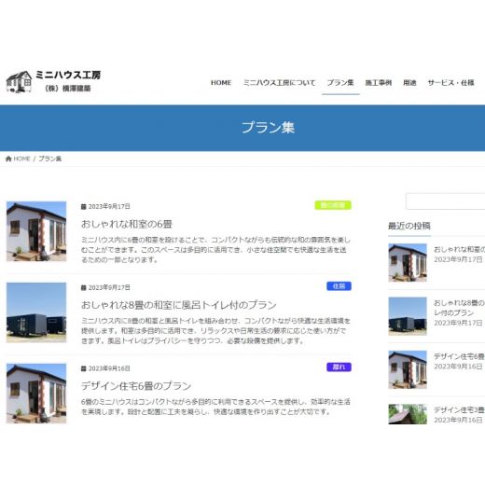Open the post おしゃれな和室の6畳
The height and width of the screenshot is (485, 485).
127,224
